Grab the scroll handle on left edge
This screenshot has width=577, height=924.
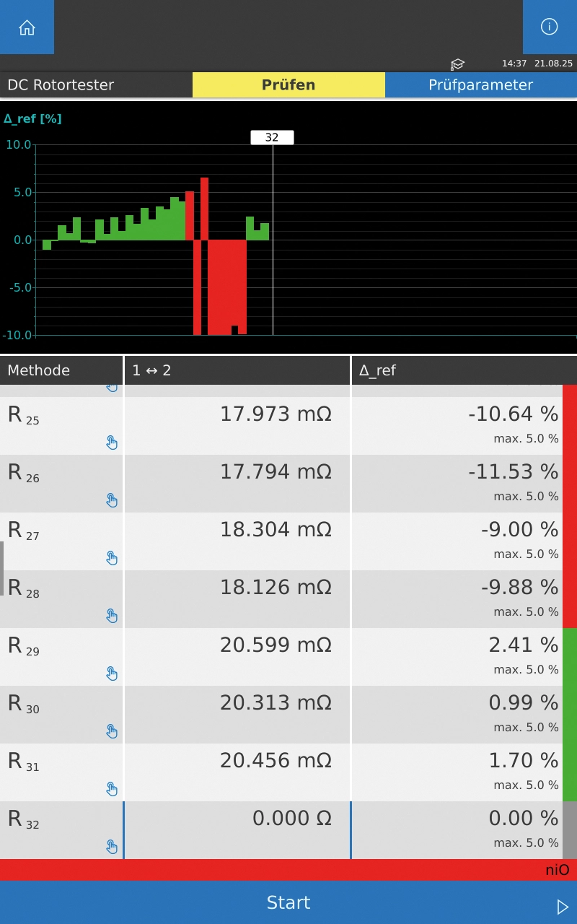pos(2,568)
